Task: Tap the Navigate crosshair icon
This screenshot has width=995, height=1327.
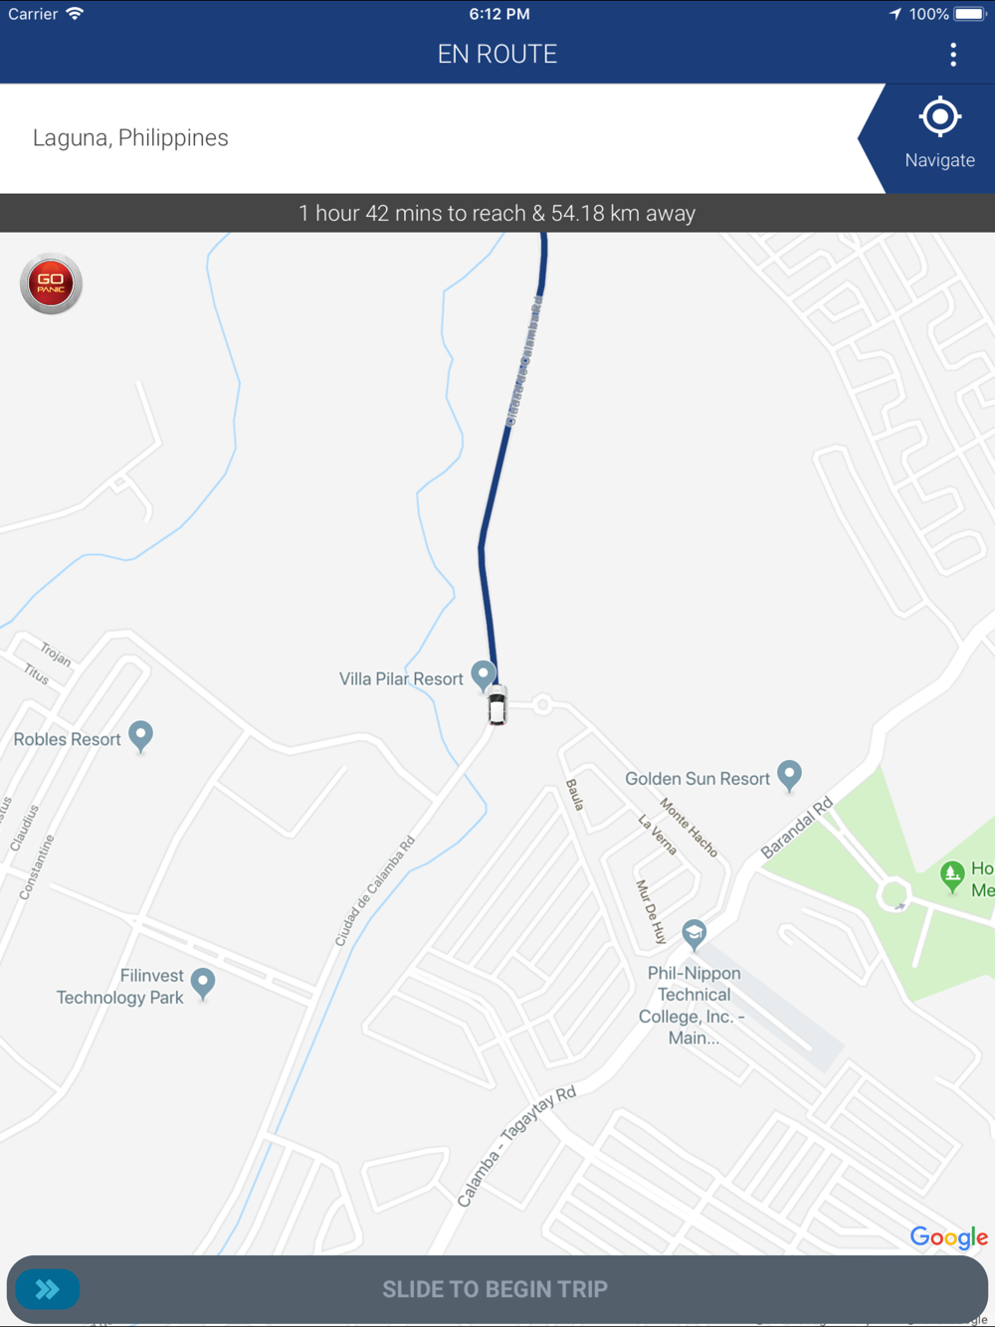Action: point(939,117)
